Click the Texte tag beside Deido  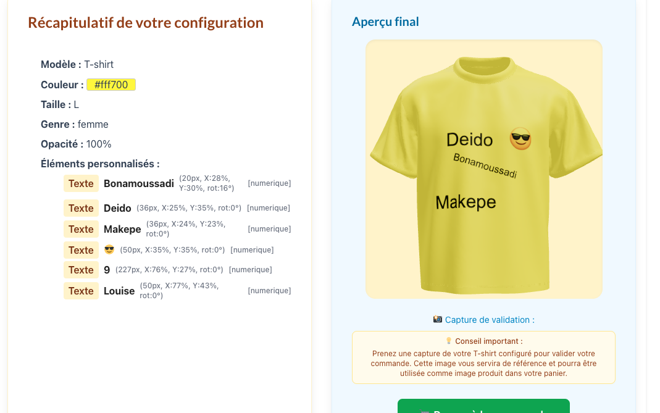point(81,208)
